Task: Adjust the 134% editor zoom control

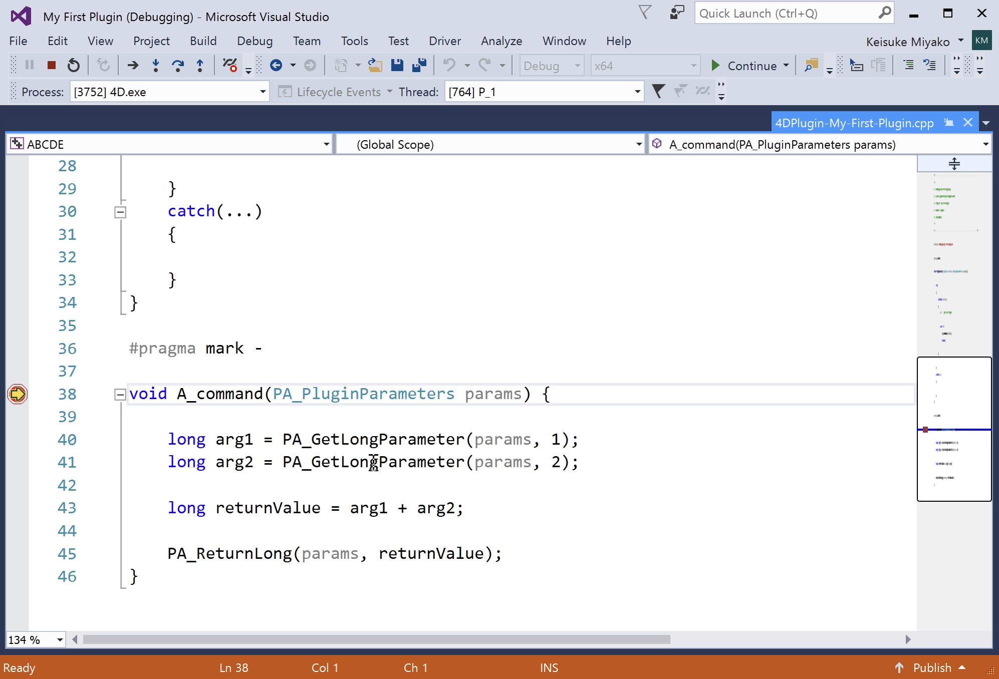Action: pos(35,639)
